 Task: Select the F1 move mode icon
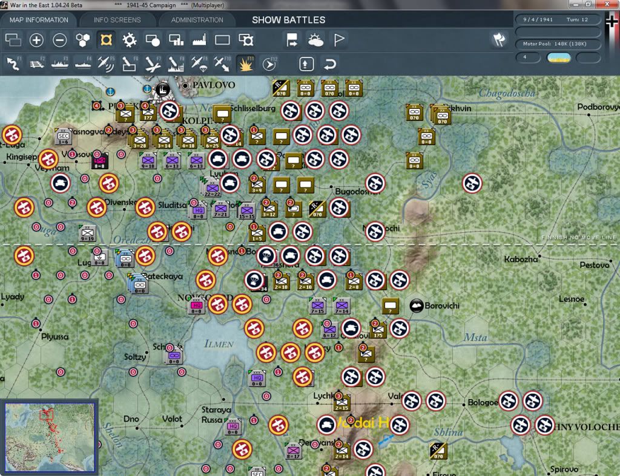tap(13, 64)
